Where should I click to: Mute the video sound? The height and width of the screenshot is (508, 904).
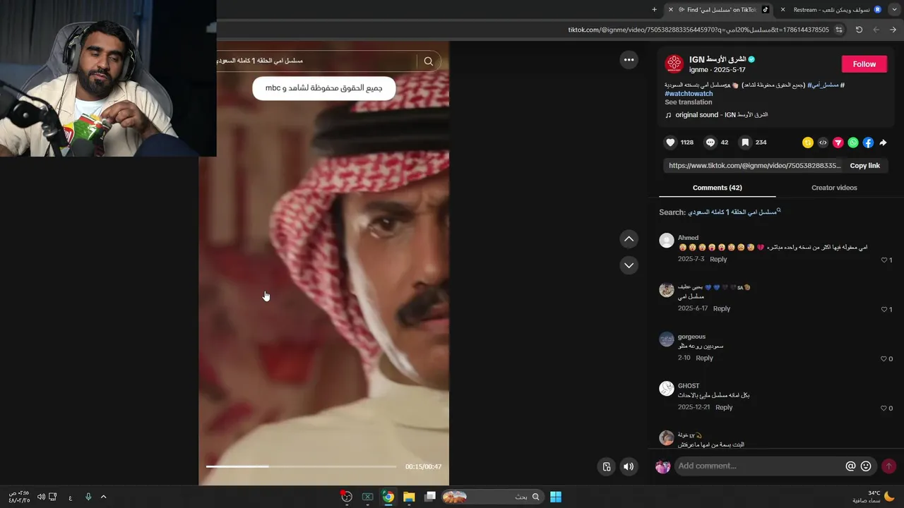(629, 466)
